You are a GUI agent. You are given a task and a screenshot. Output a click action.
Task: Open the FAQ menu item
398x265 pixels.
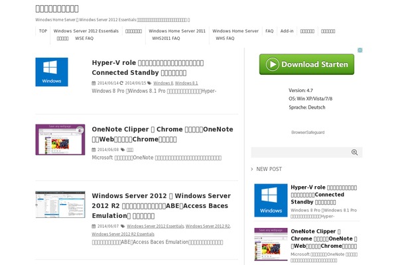point(269,31)
